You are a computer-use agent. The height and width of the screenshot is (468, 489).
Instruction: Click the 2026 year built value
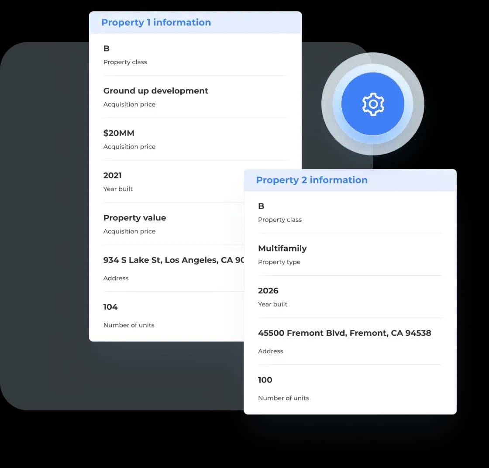[x=268, y=291]
